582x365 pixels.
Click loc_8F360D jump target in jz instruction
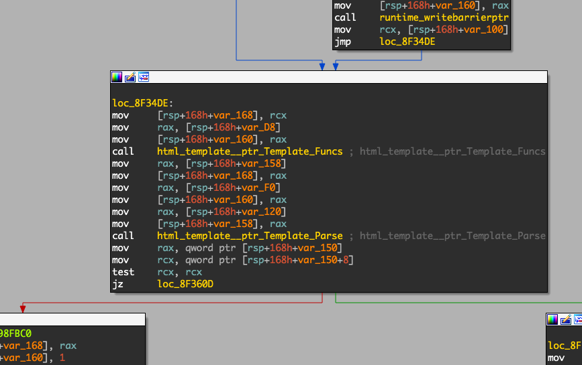click(185, 284)
